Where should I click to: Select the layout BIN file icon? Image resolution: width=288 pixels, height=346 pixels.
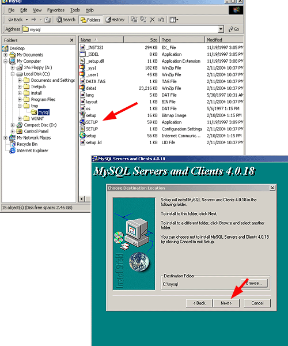(82, 102)
